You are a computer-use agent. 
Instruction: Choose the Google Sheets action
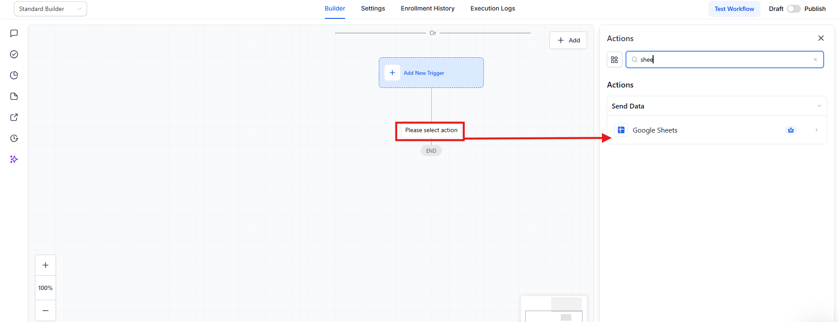[x=717, y=130]
